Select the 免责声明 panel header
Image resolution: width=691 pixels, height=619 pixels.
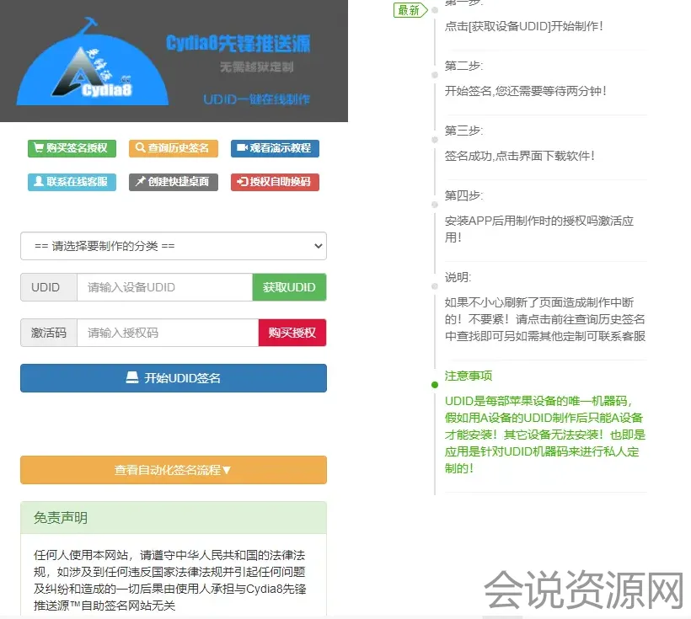tap(174, 518)
